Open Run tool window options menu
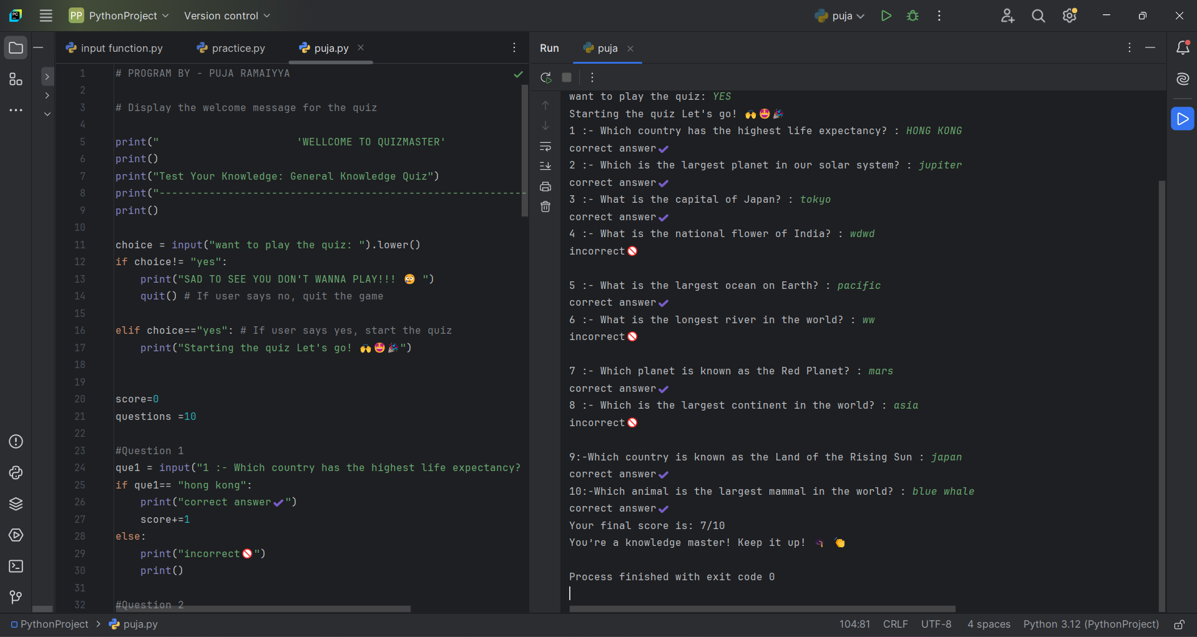The width and height of the screenshot is (1197, 637). [1129, 48]
